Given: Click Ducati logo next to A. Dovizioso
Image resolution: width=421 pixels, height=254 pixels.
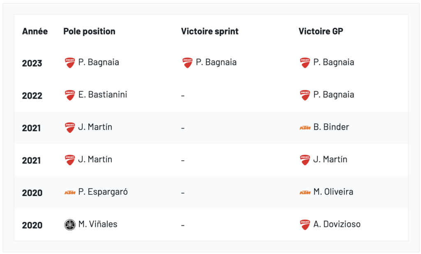Looking at the screenshot, I should tap(305, 225).
